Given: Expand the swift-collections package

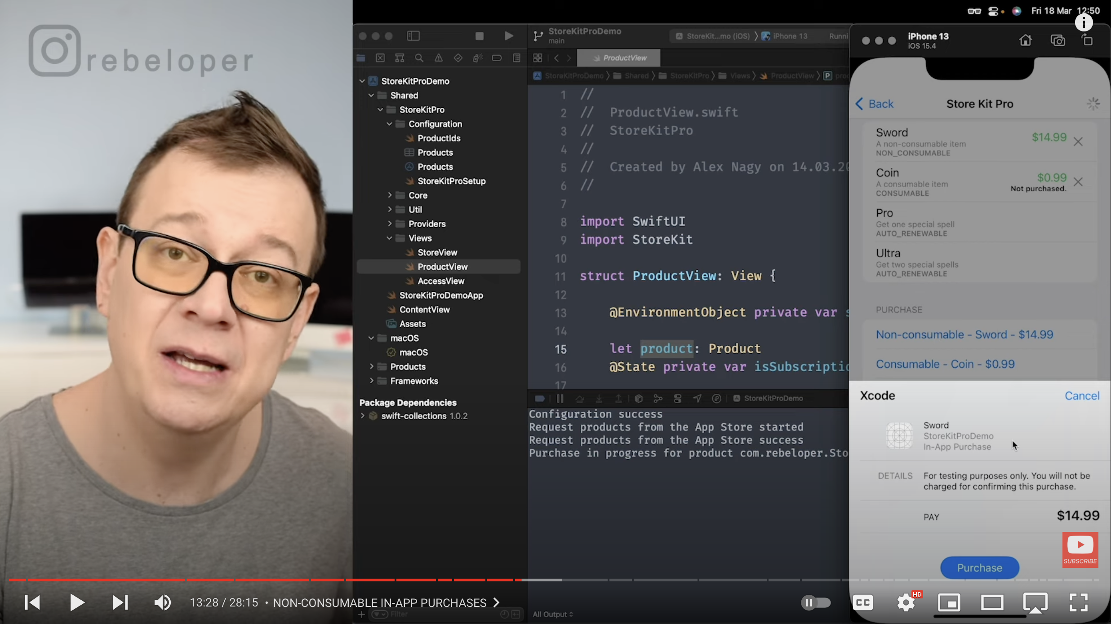Looking at the screenshot, I should pyautogui.click(x=363, y=416).
